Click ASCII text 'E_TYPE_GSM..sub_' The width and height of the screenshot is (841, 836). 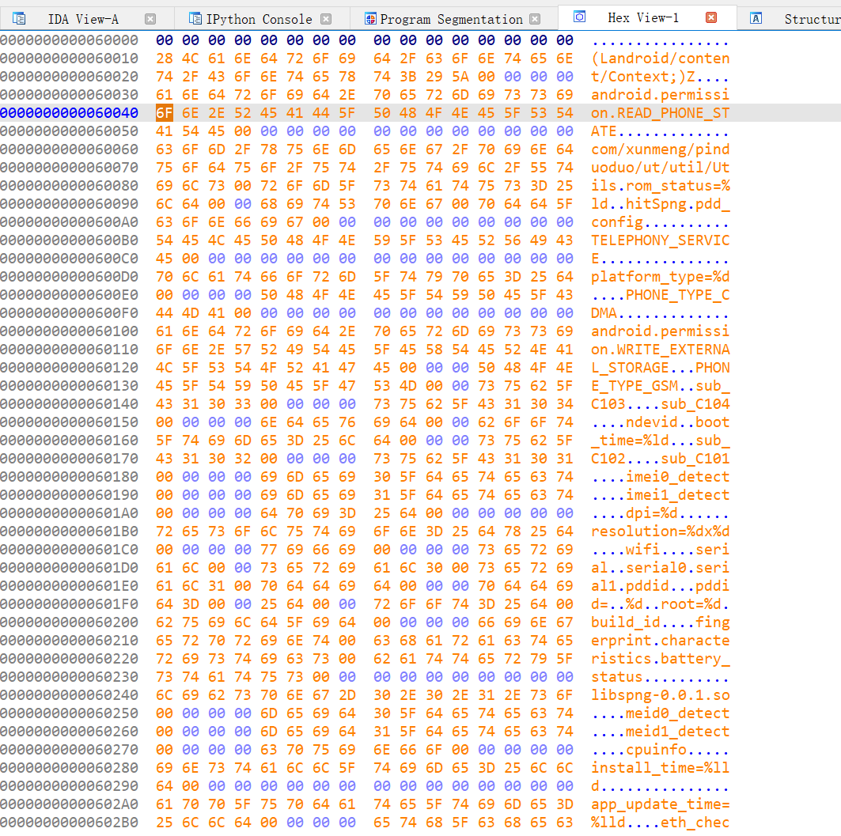click(x=661, y=386)
